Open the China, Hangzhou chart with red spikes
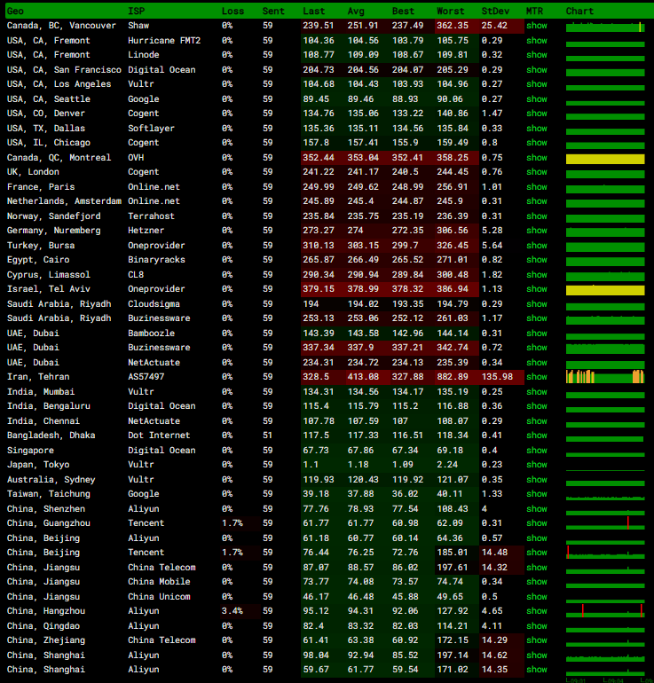The height and width of the screenshot is (683, 654). [x=605, y=611]
